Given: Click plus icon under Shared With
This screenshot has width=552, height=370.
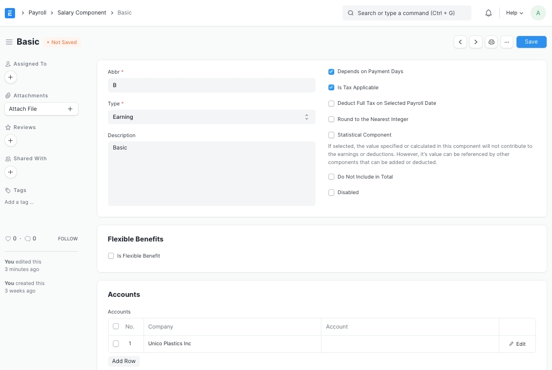Looking at the screenshot, I should [x=11, y=172].
